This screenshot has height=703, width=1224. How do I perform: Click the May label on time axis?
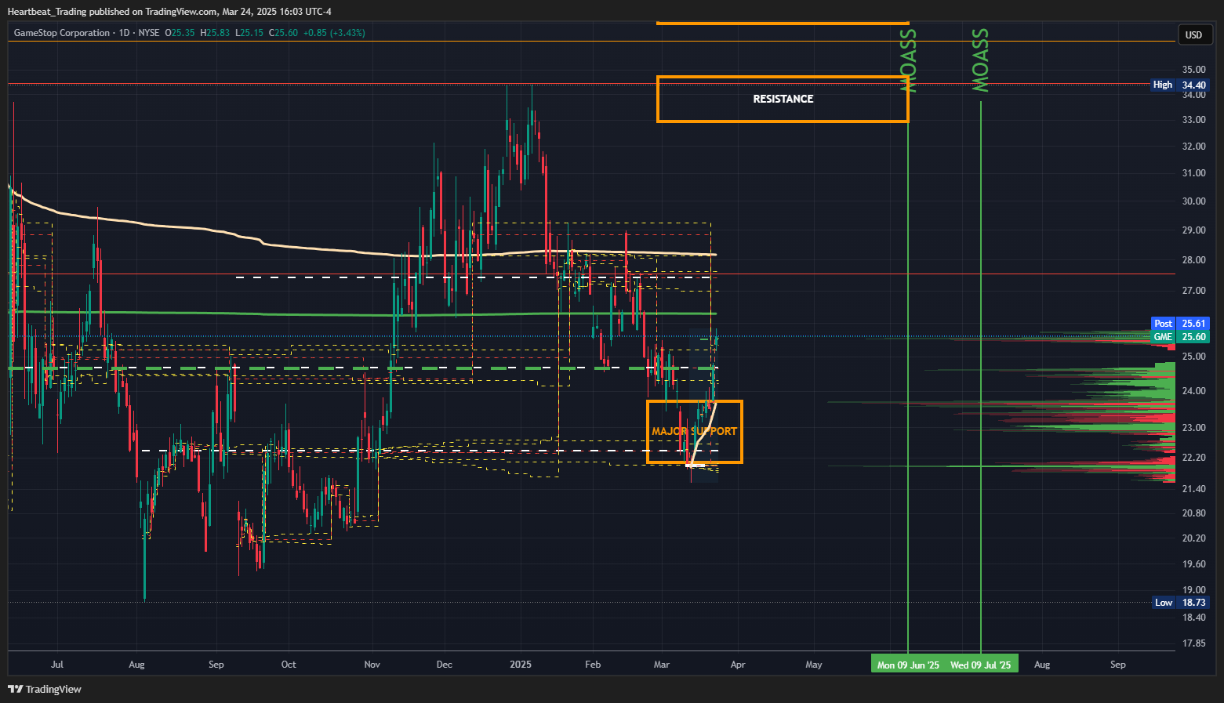point(814,665)
